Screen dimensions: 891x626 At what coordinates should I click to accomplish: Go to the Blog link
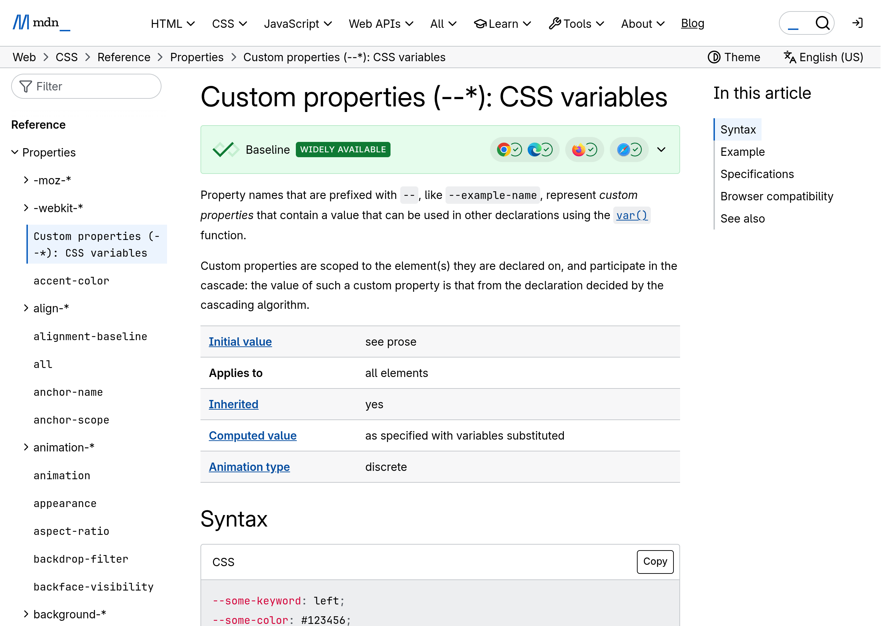693,23
